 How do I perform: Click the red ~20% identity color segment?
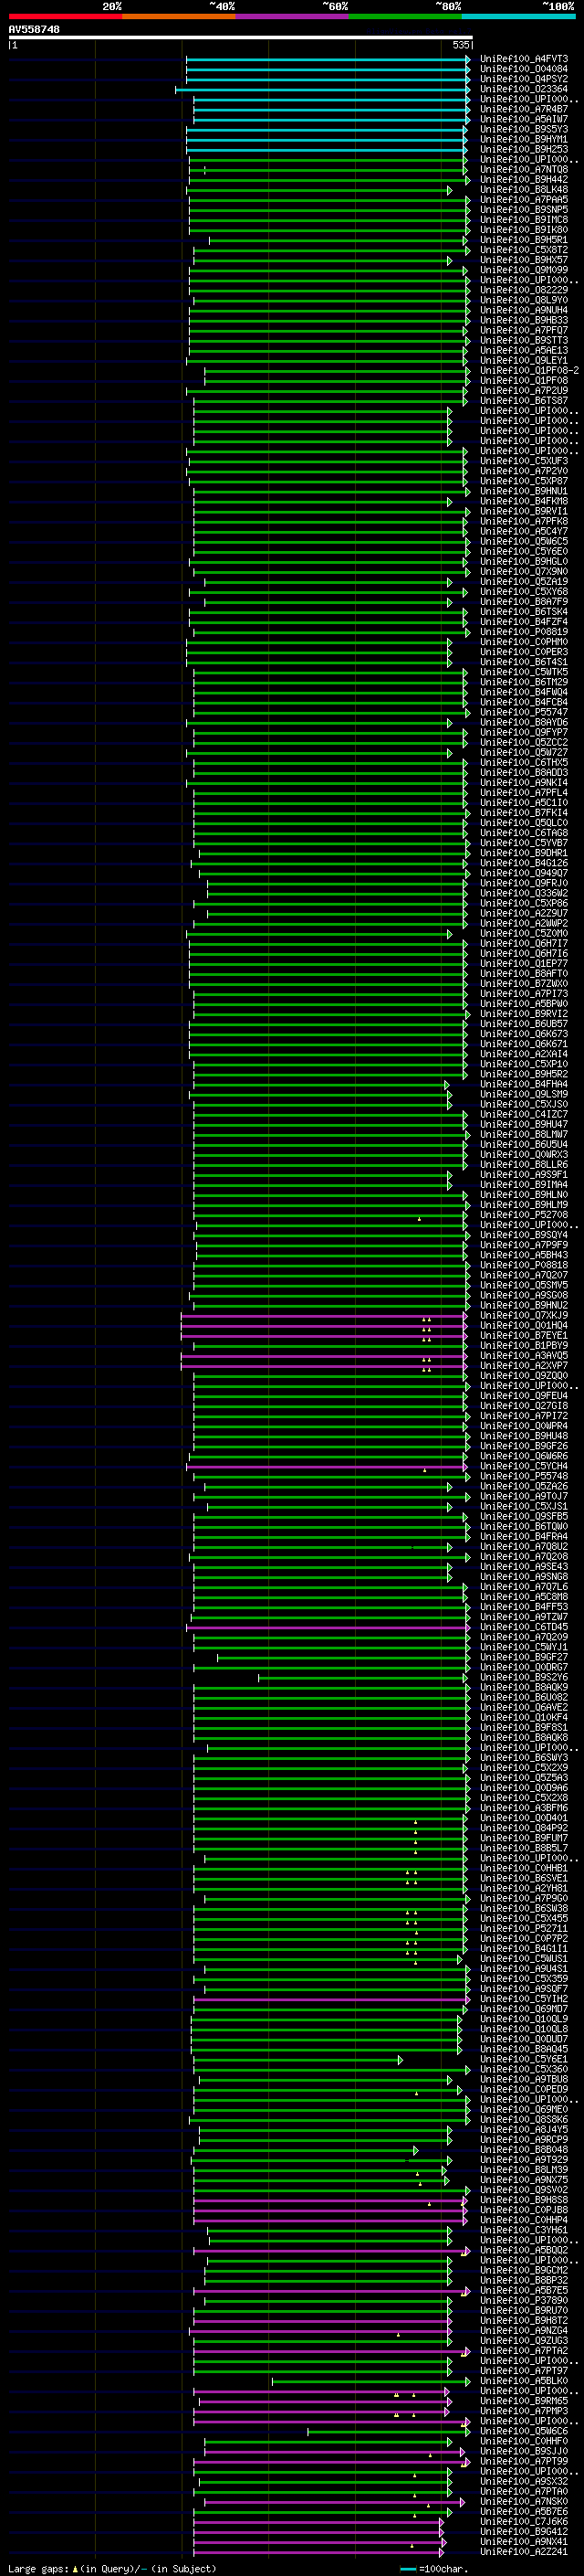(x=65, y=16)
